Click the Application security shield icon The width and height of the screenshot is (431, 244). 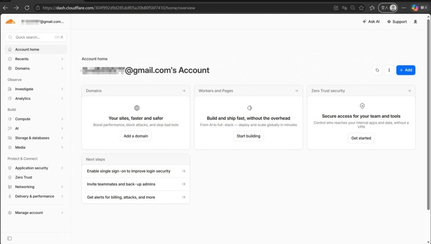(x=10, y=168)
